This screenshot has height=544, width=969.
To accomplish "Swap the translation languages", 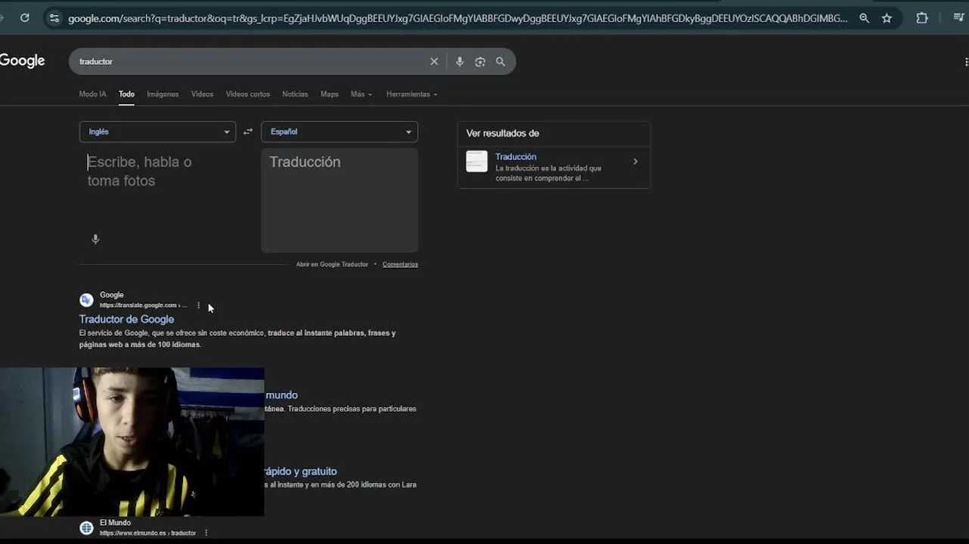I will pyautogui.click(x=248, y=131).
